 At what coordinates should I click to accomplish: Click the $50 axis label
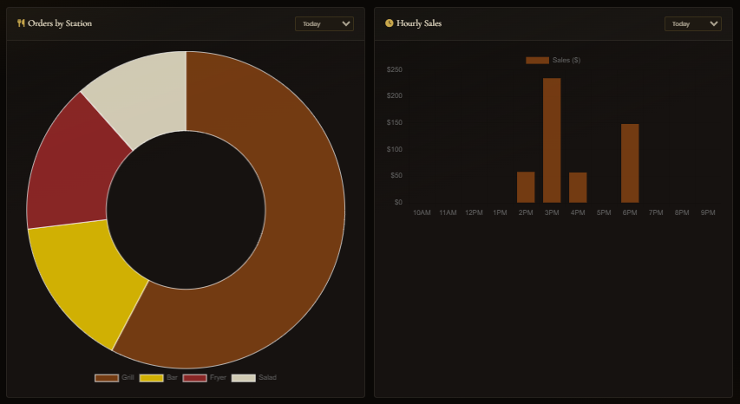tap(396, 175)
